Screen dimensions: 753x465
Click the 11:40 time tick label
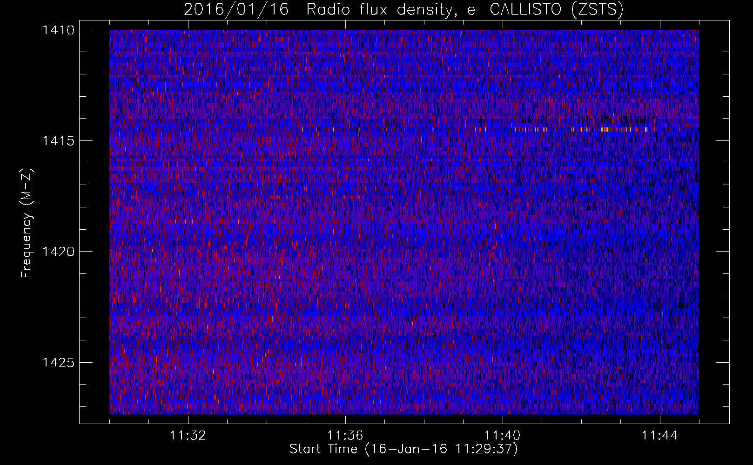(503, 436)
